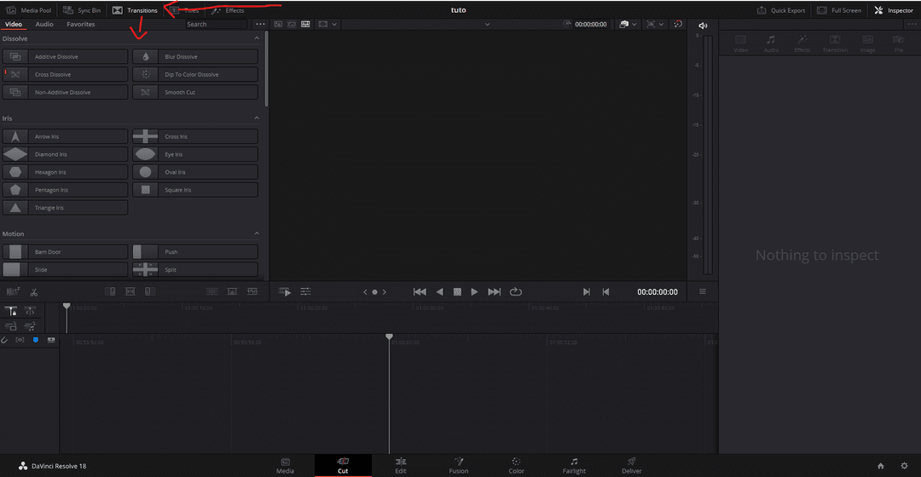Focus the transitions Search field

(x=216, y=24)
